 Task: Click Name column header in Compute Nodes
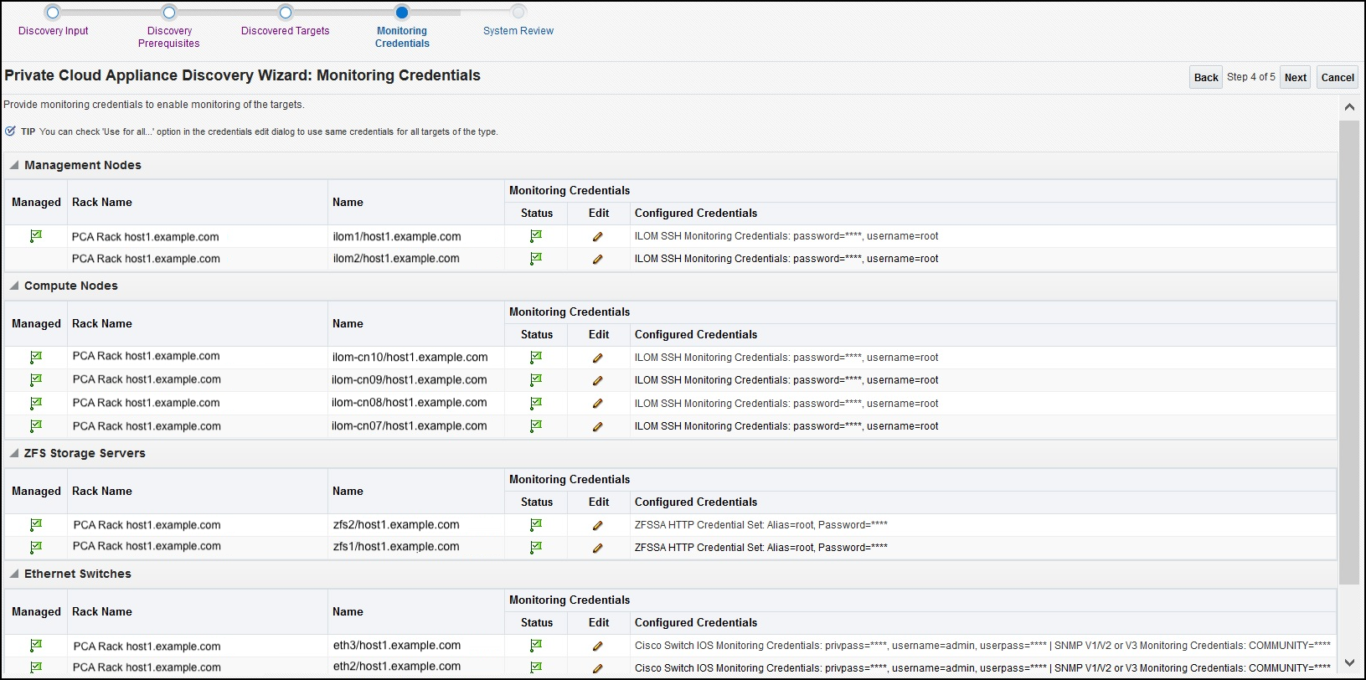(x=348, y=323)
